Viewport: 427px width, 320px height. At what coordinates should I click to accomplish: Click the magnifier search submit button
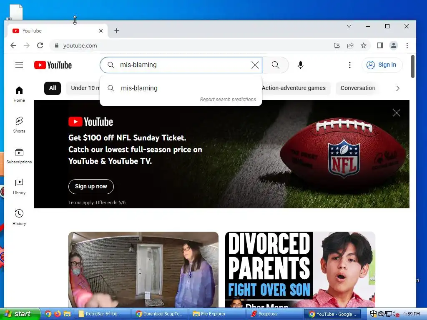pyautogui.click(x=275, y=65)
